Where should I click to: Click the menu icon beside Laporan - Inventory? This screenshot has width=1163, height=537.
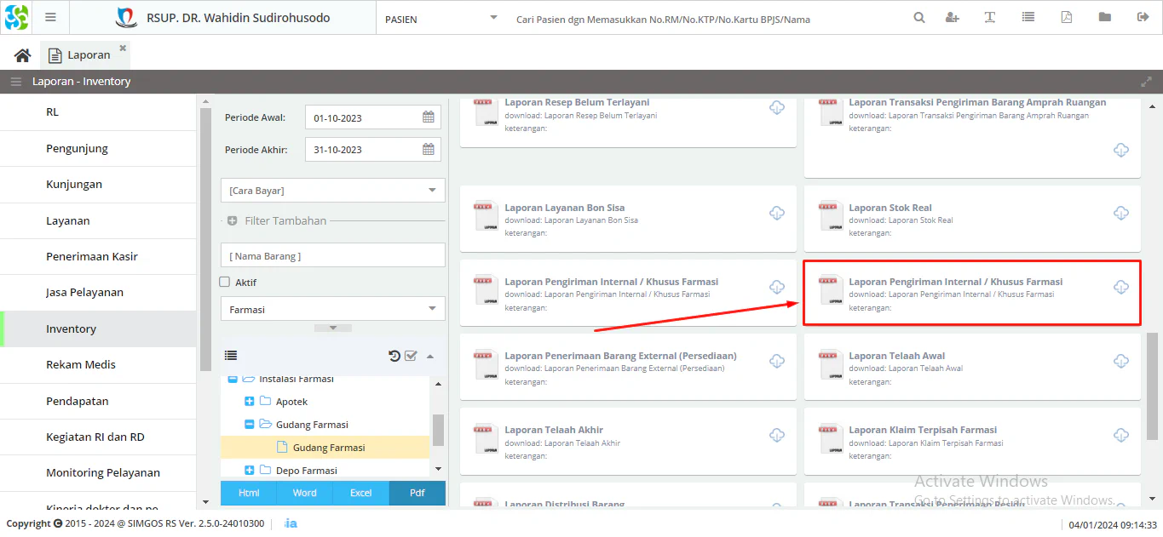[x=16, y=82]
